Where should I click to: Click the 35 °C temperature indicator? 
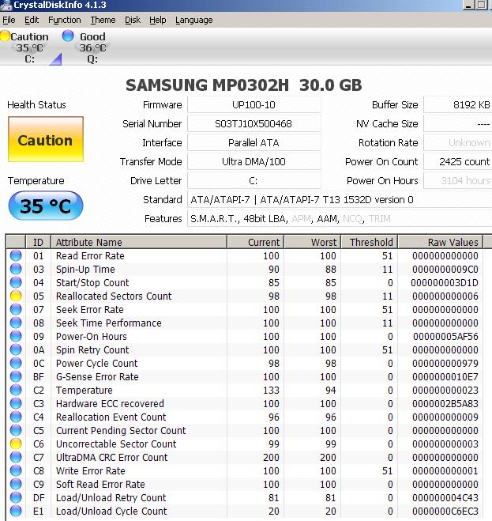46,206
